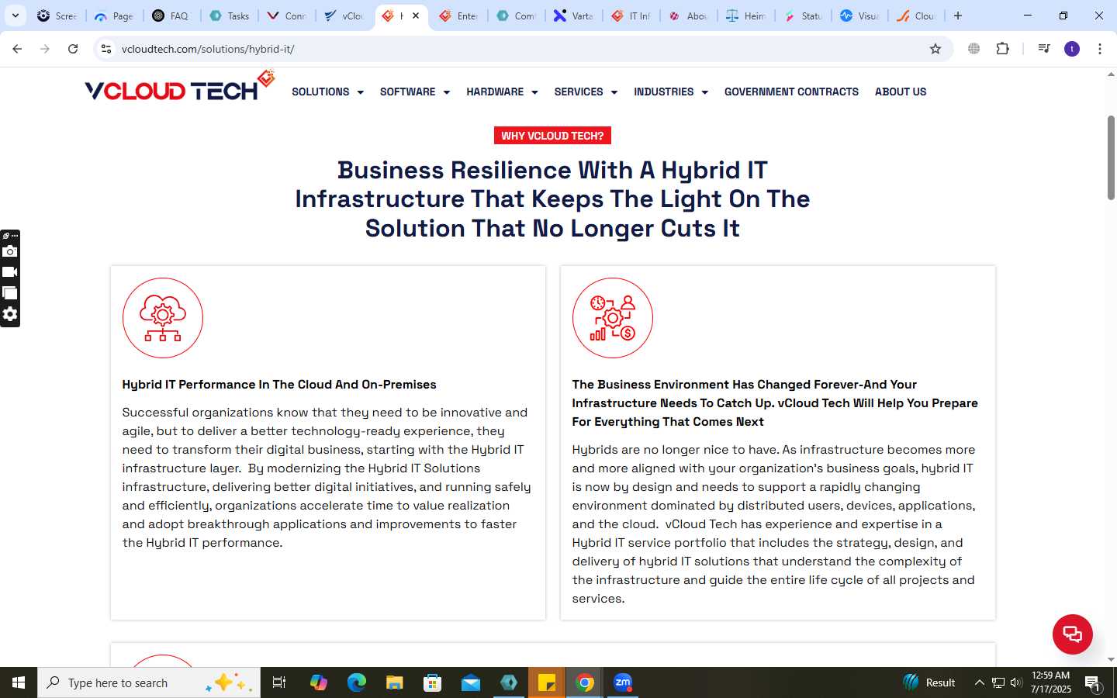Go to GOVERNMENT CONTRACTS page
1117x698 pixels.
(x=791, y=92)
